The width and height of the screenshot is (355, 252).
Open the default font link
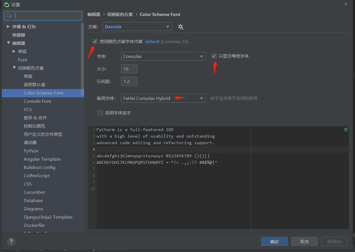(152, 41)
